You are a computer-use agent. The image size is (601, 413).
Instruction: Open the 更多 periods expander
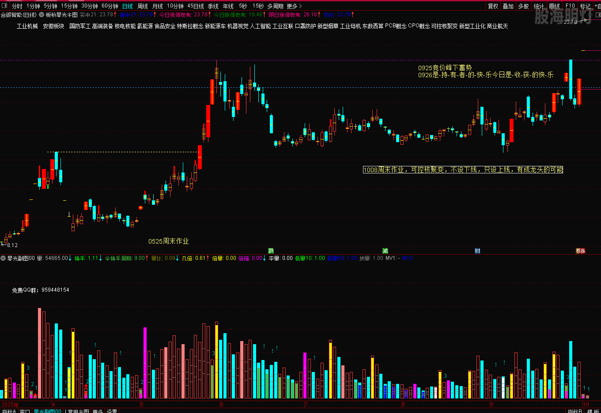(294, 6)
